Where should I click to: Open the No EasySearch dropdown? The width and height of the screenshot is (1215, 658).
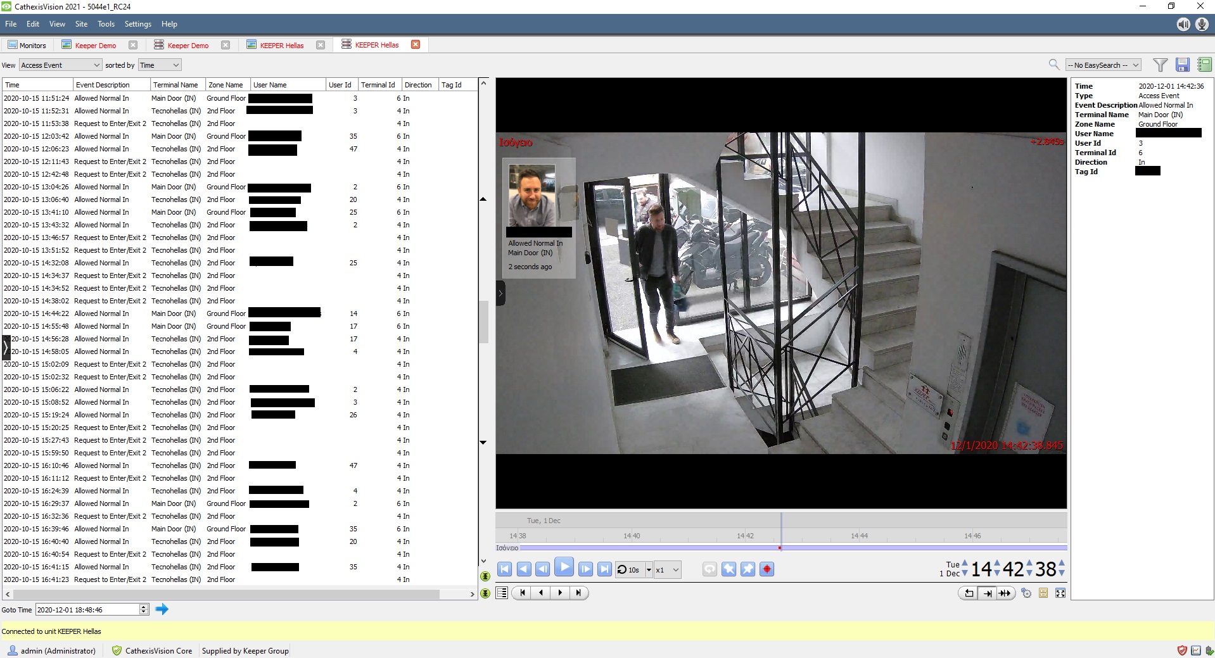(x=1103, y=65)
